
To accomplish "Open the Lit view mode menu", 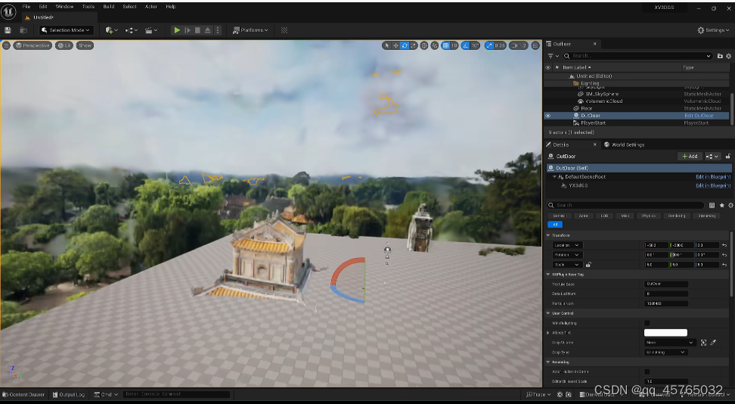I will click(x=64, y=45).
